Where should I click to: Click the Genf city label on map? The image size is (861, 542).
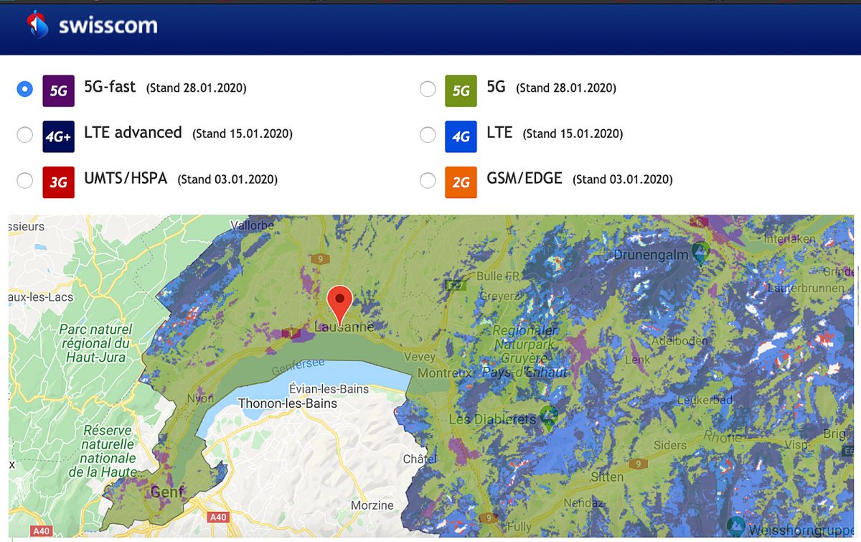[167, 492]
